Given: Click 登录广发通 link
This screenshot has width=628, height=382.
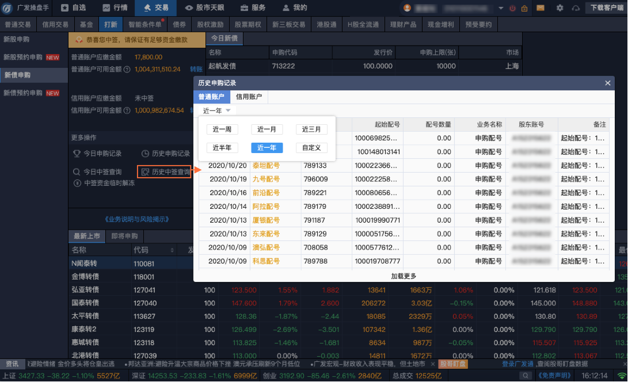Looking at the screenshot, I should click(x=518, y=364).
